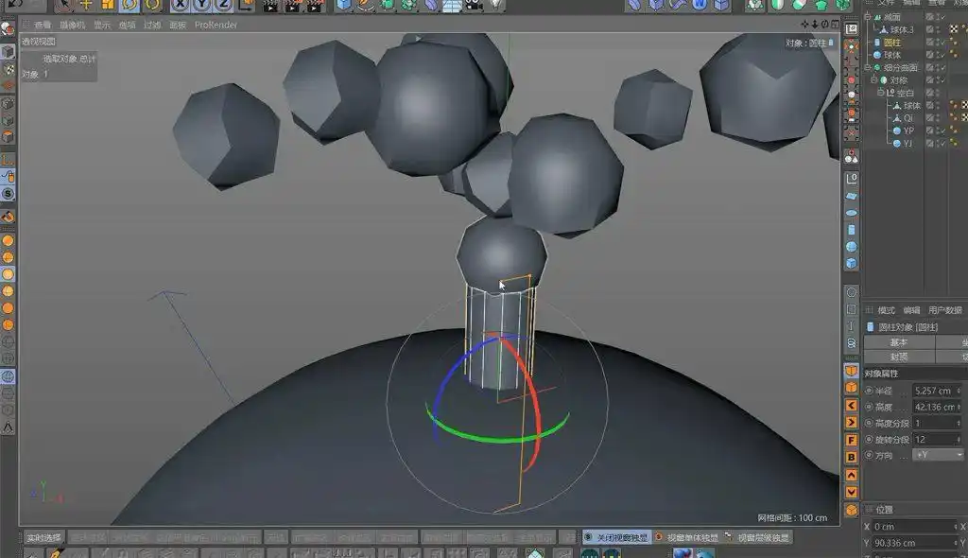
Task: Switch to Polygons mode
Action: click(8, 136)
